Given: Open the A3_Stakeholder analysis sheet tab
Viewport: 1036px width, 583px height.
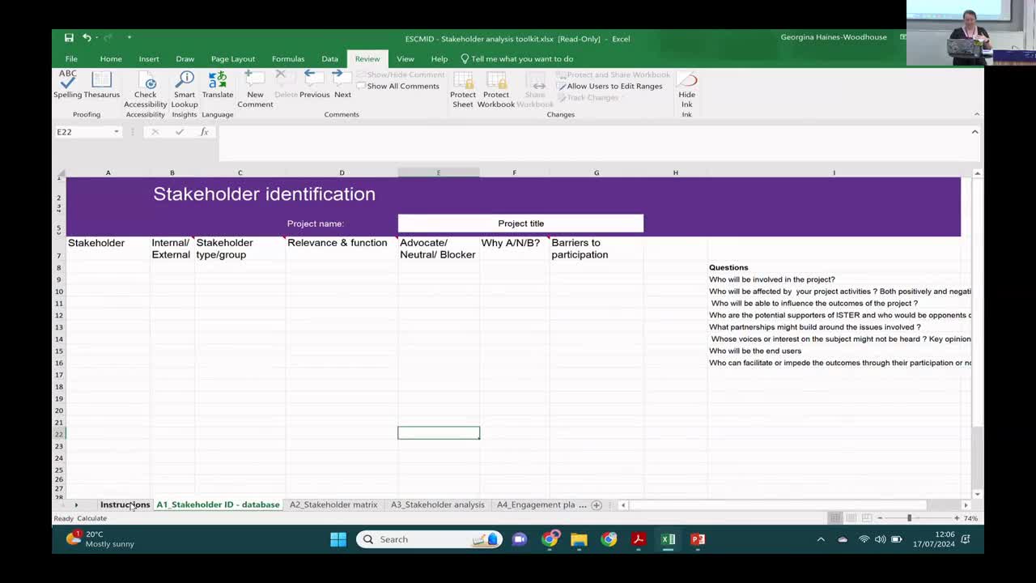Looking at the screenshot, I should click(437, 504).
